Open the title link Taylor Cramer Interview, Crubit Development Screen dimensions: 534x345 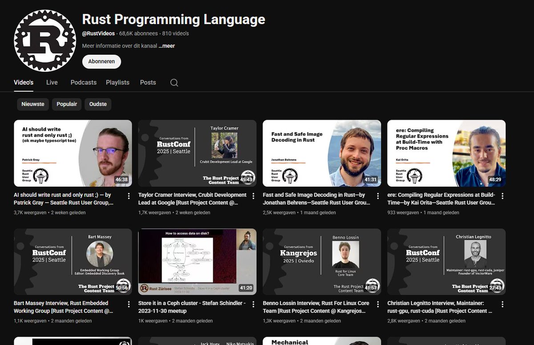(x=192, y=199)
